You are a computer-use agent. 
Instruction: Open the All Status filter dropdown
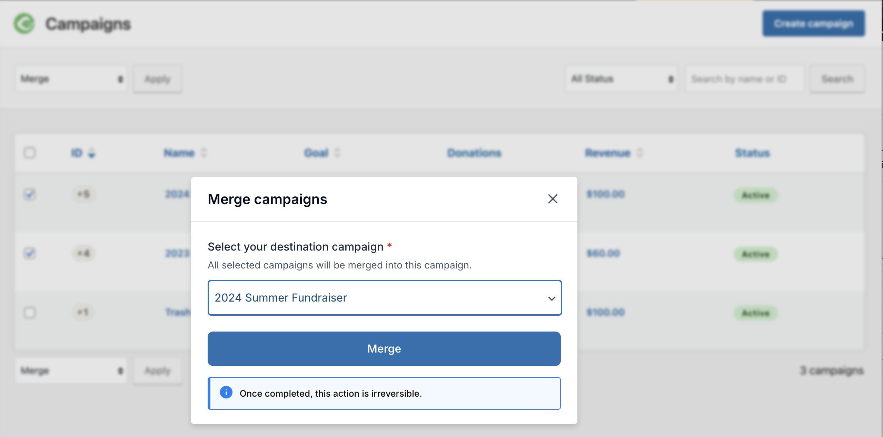621,79
